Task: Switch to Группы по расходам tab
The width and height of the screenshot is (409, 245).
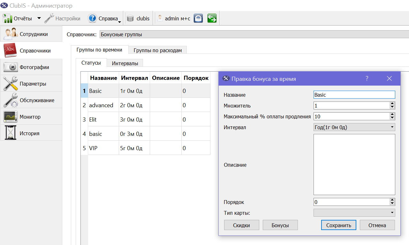Action: (158, 50)
